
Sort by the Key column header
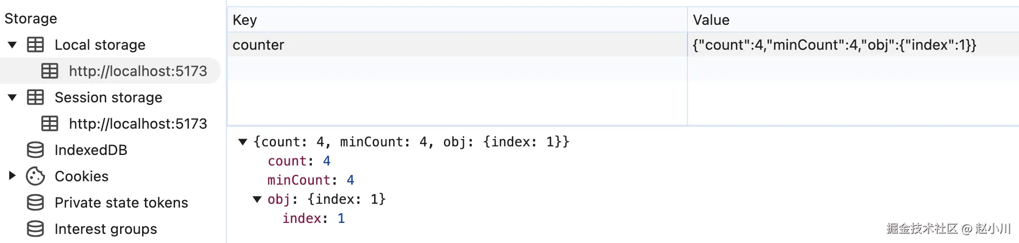pyautogui.click(x=457, y=20)
